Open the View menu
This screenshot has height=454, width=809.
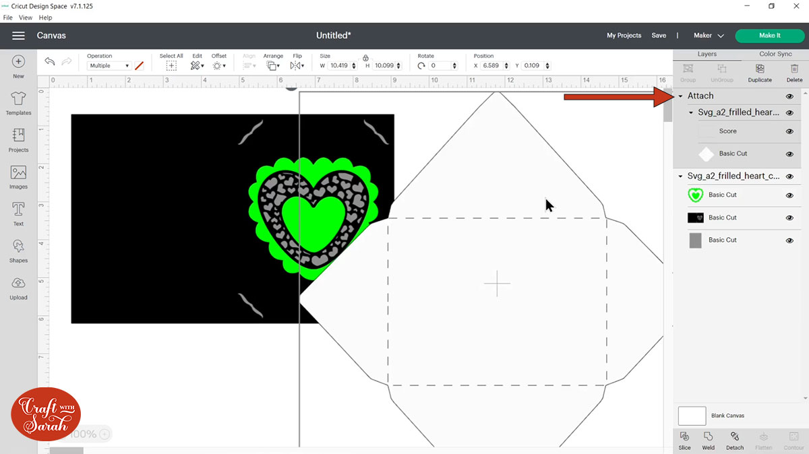coord(26,18)
